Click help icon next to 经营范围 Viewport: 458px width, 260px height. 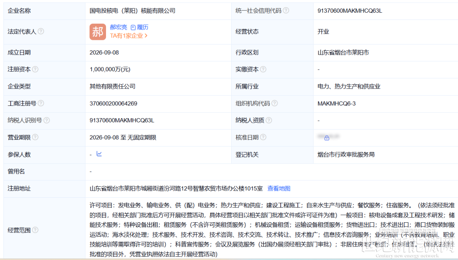(35, 230)
